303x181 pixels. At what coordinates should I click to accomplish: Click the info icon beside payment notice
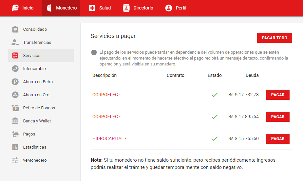pyautogui.click(x=94, y=52)
